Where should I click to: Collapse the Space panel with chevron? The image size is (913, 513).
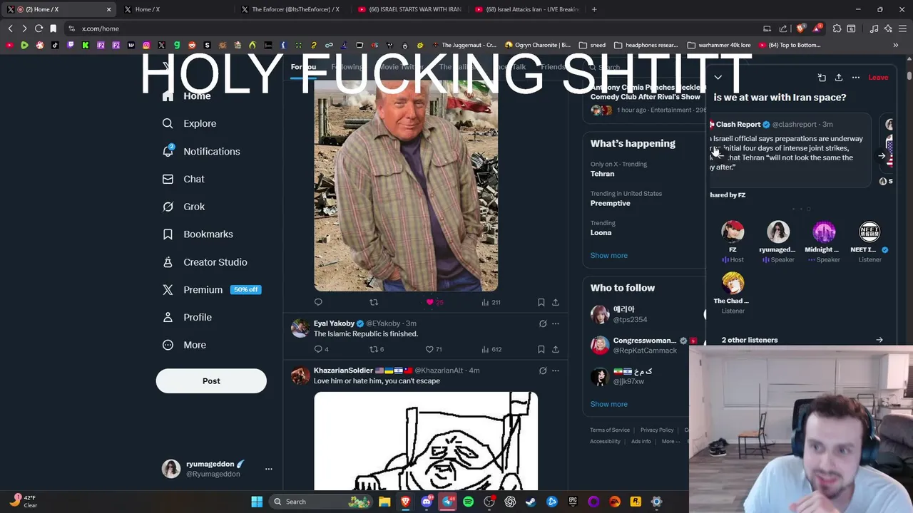[718, 77]
